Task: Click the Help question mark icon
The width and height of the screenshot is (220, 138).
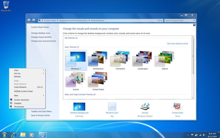Action: pos(194,25)
